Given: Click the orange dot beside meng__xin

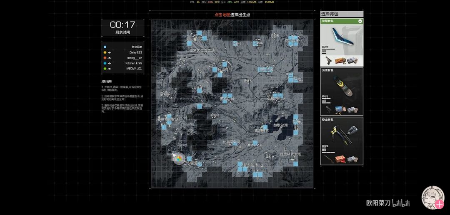Looking at the screenshot, I should pos(105,58).
